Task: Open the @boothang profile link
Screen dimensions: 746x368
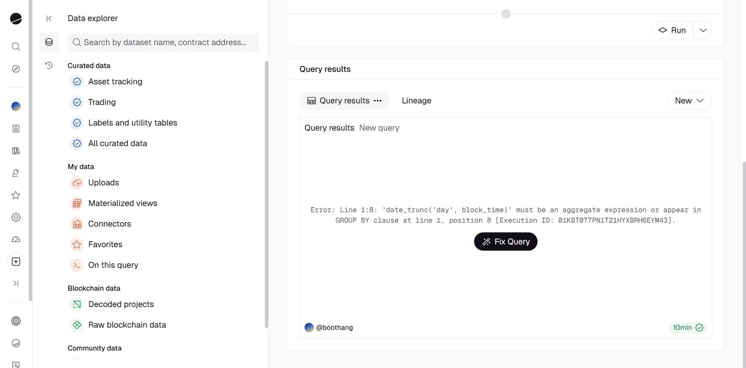Action: tap(334, 327)
